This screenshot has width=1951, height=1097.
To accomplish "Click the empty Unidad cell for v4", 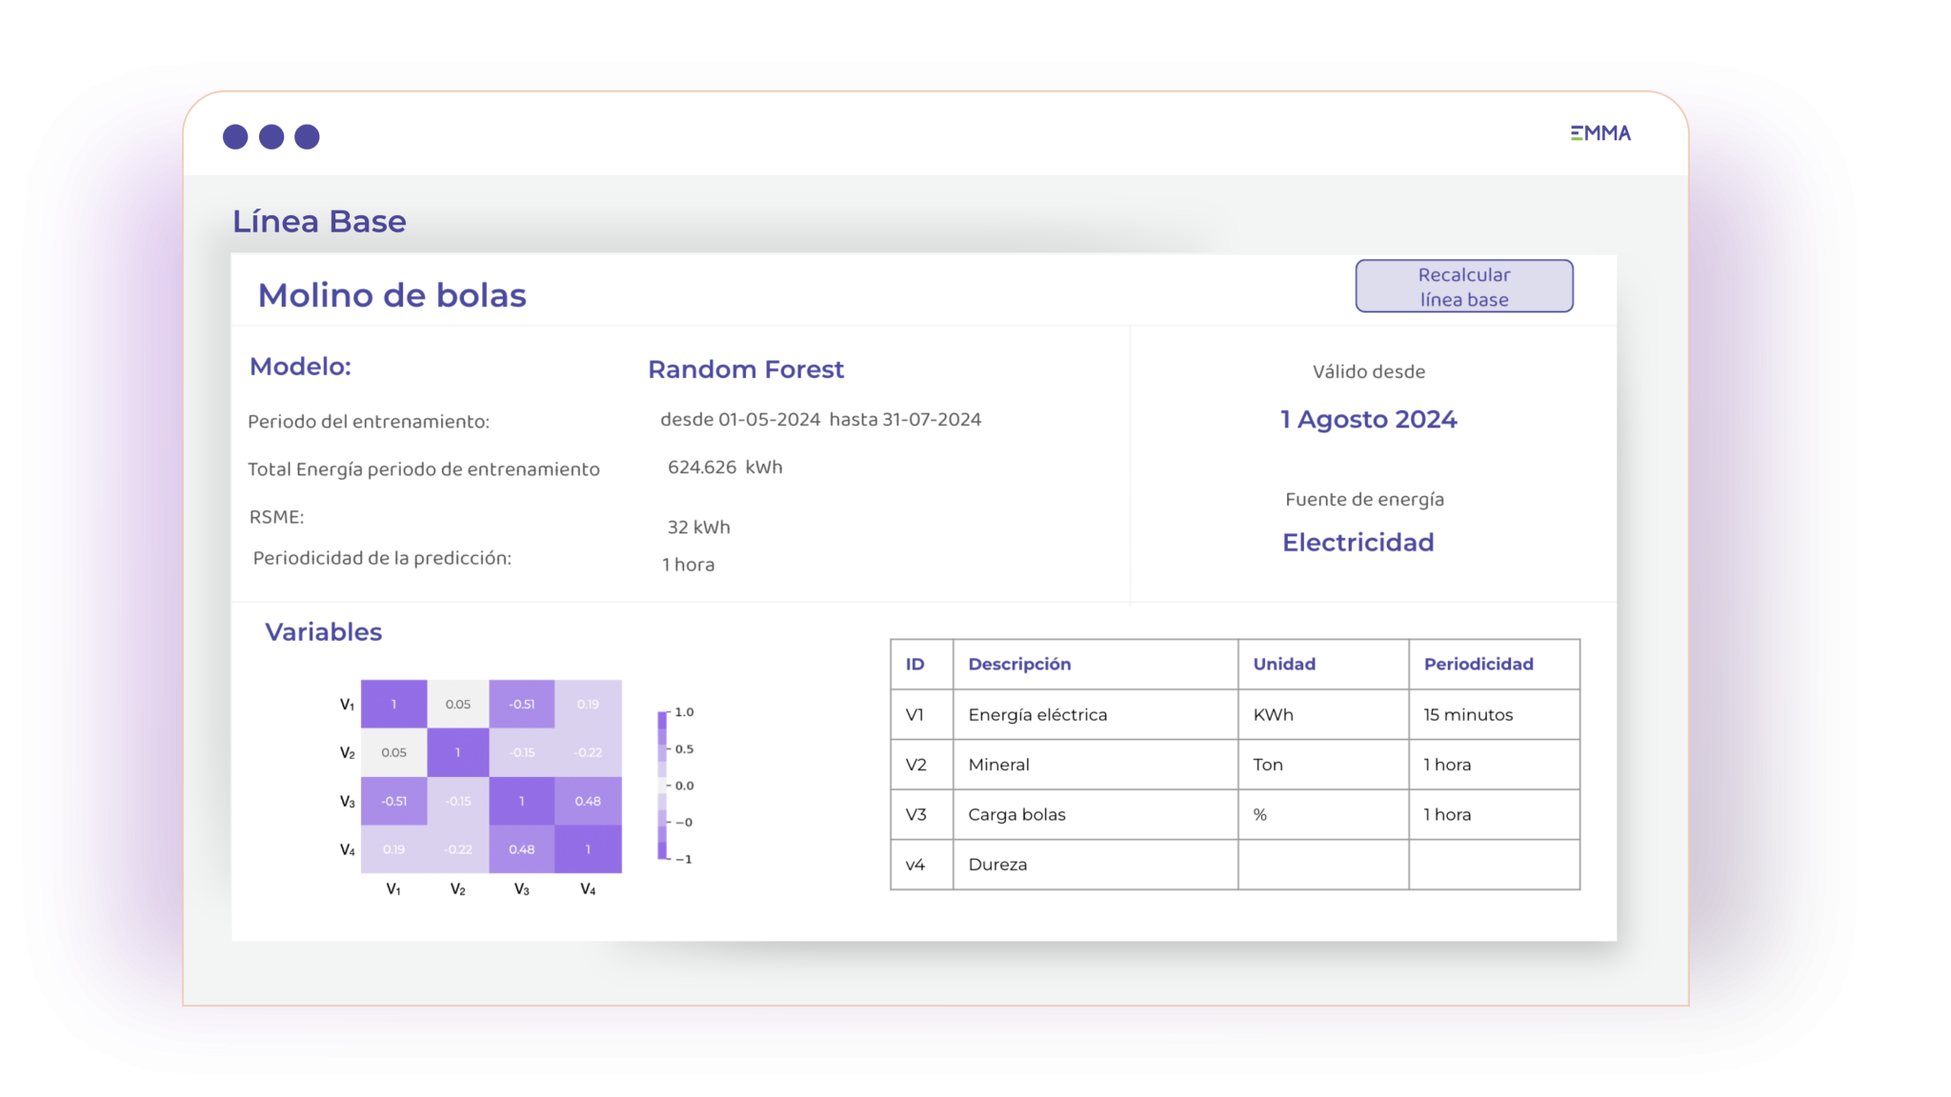I will tap(1322, 865).
